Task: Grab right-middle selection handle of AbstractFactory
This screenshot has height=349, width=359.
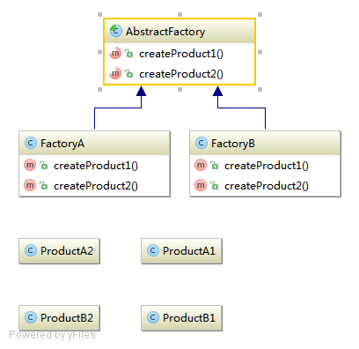Action: (260, 52)
